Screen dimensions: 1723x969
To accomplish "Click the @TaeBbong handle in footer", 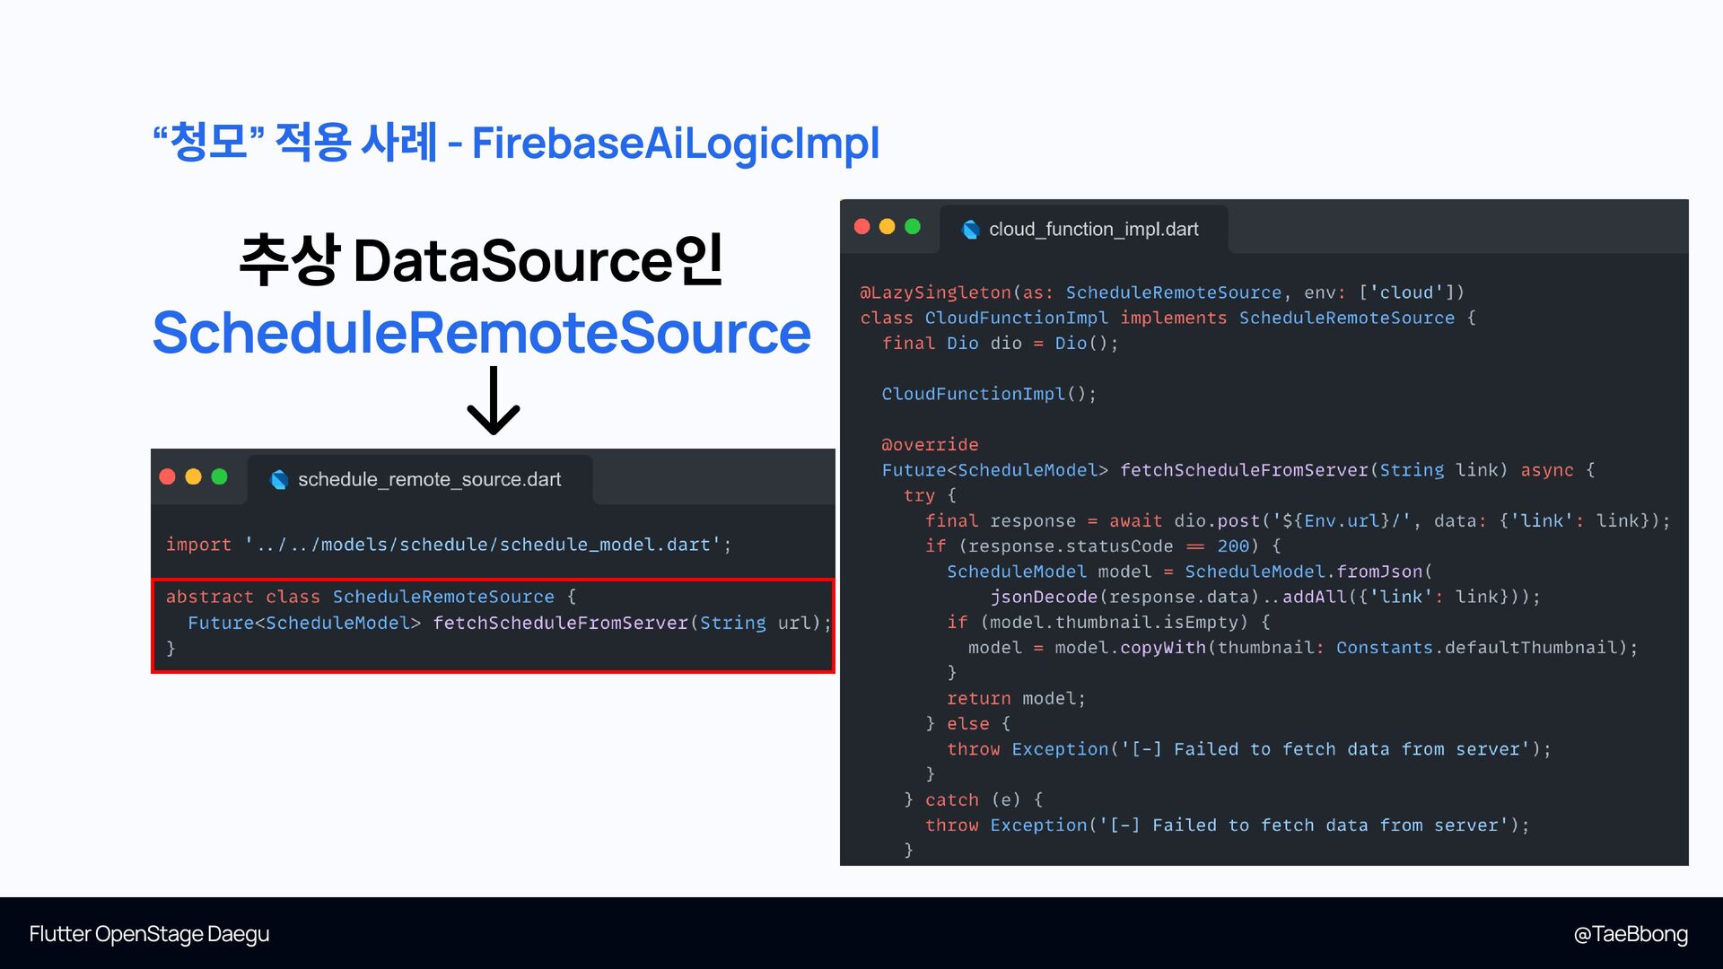I will coord(1630,934).
